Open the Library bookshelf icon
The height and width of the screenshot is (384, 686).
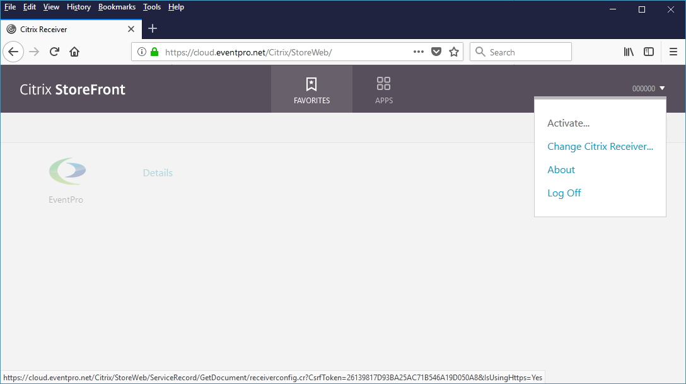[629, 52]
